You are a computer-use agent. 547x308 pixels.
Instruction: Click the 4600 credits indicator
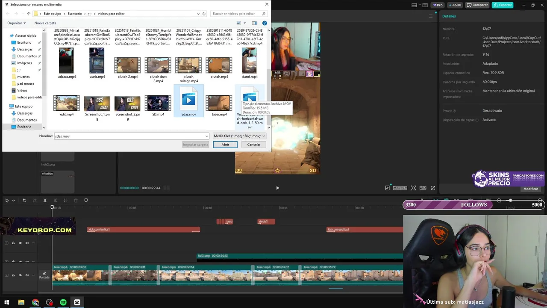[455, 5]
